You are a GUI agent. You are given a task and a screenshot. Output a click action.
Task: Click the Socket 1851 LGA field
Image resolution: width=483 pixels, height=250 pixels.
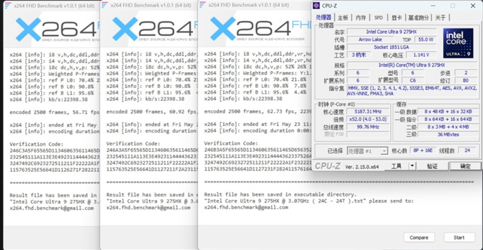point(391,47)
